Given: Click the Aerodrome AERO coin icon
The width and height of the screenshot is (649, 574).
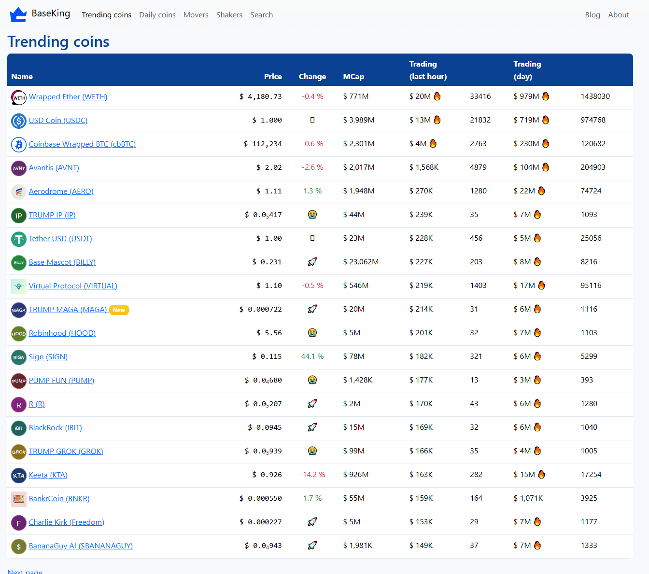Looking at the screenshot, I should pyautogui.click(x=19, y=192).
